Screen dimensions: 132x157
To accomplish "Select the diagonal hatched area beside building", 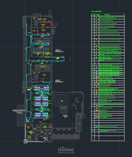I will click(21, 116).
